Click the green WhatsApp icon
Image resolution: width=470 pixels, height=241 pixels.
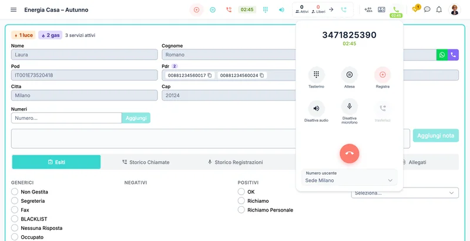[442, 55]
